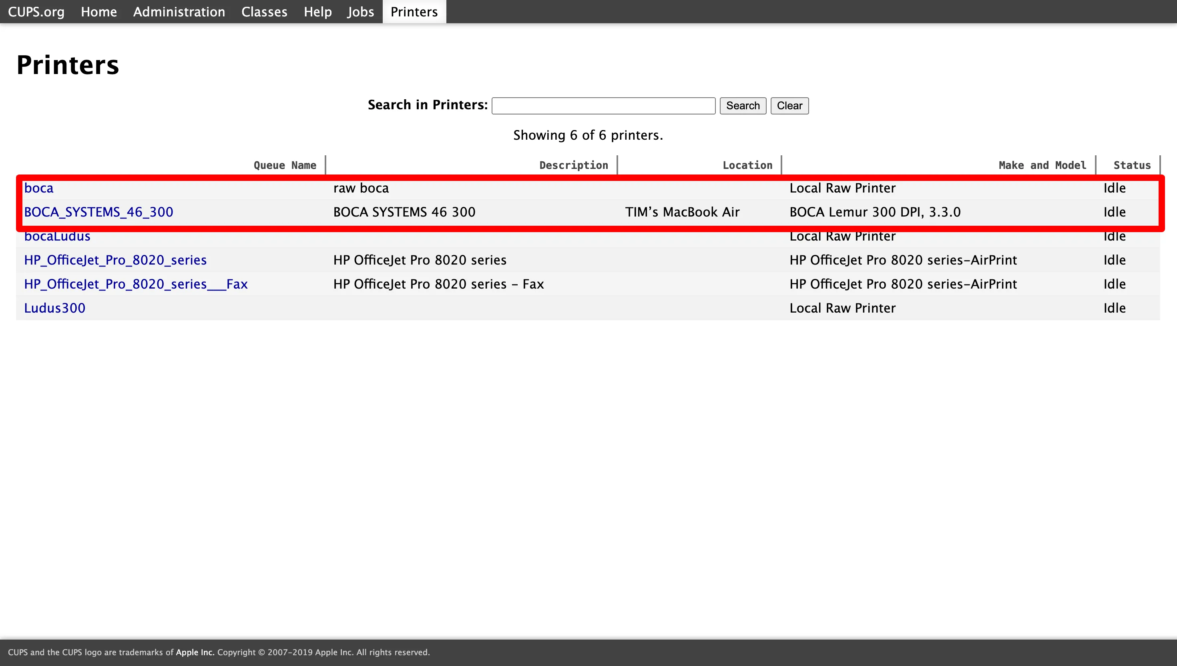Viewport: 1177px width, 666px height.
Task: Open the Ludus300 printer queue link
Action: 54,308
